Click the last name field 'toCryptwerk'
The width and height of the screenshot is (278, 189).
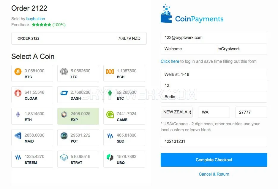(x=241, y=49)
